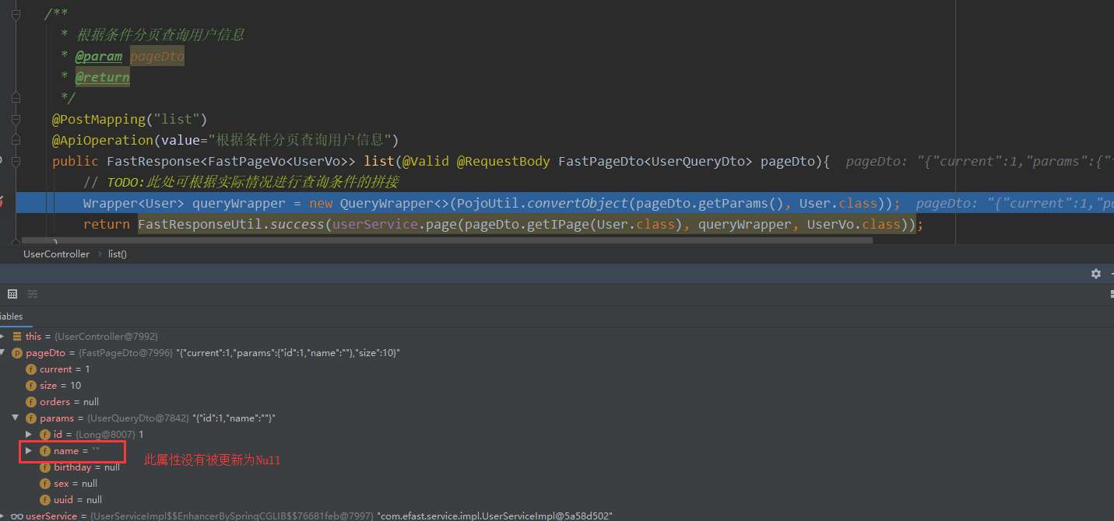Select 'this = {UserController@7992}' row text
Image resolution: width=1114 pixels, height=521 pixels.
pos(92,337)
